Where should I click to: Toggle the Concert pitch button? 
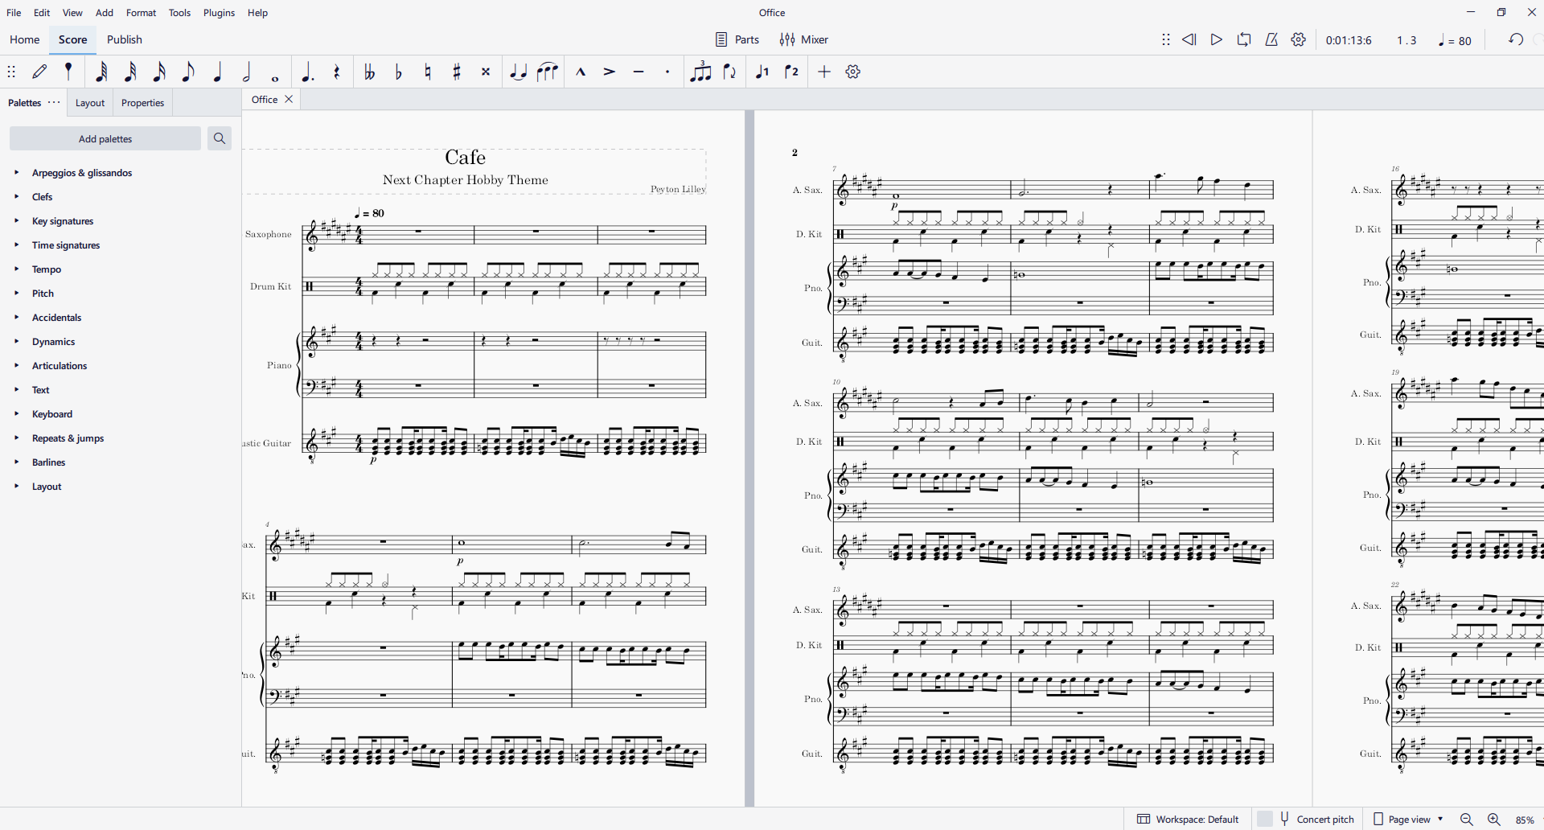coord(1316,819)
